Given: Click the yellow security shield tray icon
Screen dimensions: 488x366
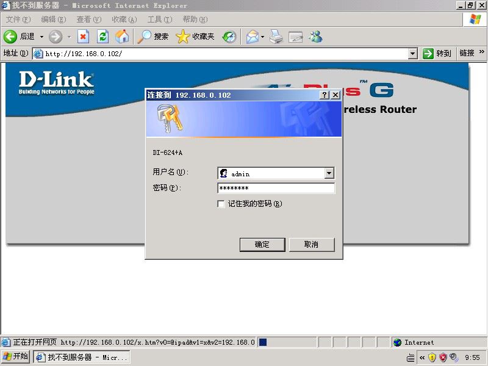Looking at the screenshot, I should coord(432,357).
